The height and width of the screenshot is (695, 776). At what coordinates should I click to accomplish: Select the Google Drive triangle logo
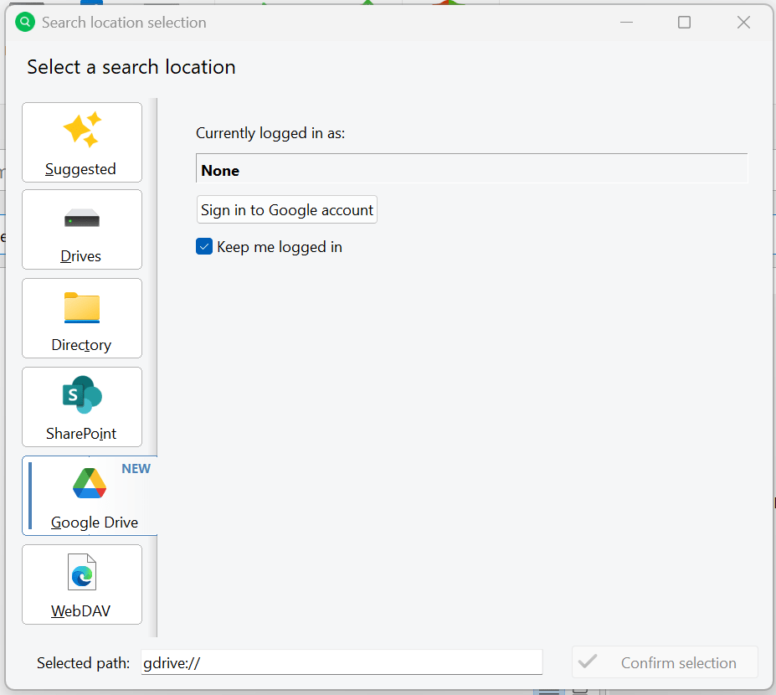(x=89, y=484)
